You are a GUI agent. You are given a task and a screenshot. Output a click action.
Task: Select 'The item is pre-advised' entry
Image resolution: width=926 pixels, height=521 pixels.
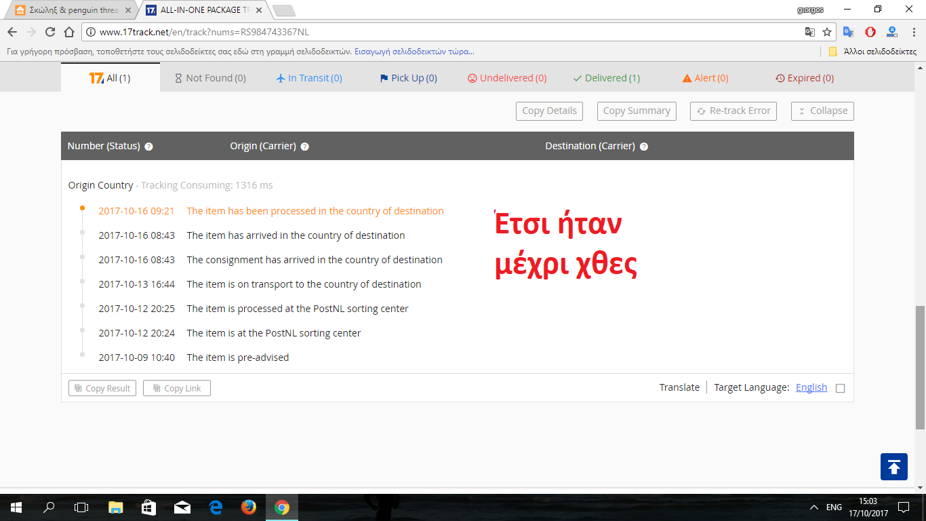click(238, 358)
